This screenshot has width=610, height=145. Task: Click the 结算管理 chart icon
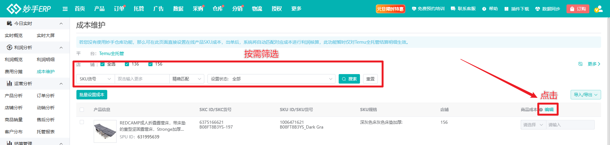pos(10,143)
